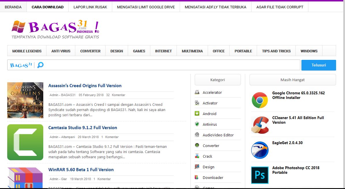Select the ANTI VIRUS menu
The height and width of the screenshot is (189, 345).
click(x=61, y=51)
